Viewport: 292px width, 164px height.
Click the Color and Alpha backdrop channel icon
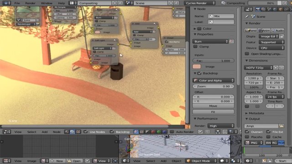pos(136,132)
